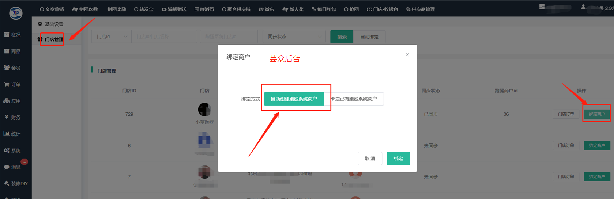Open 门店-收银台 in top navigation
Screen dimensions: 614x199
pos(383,9)
